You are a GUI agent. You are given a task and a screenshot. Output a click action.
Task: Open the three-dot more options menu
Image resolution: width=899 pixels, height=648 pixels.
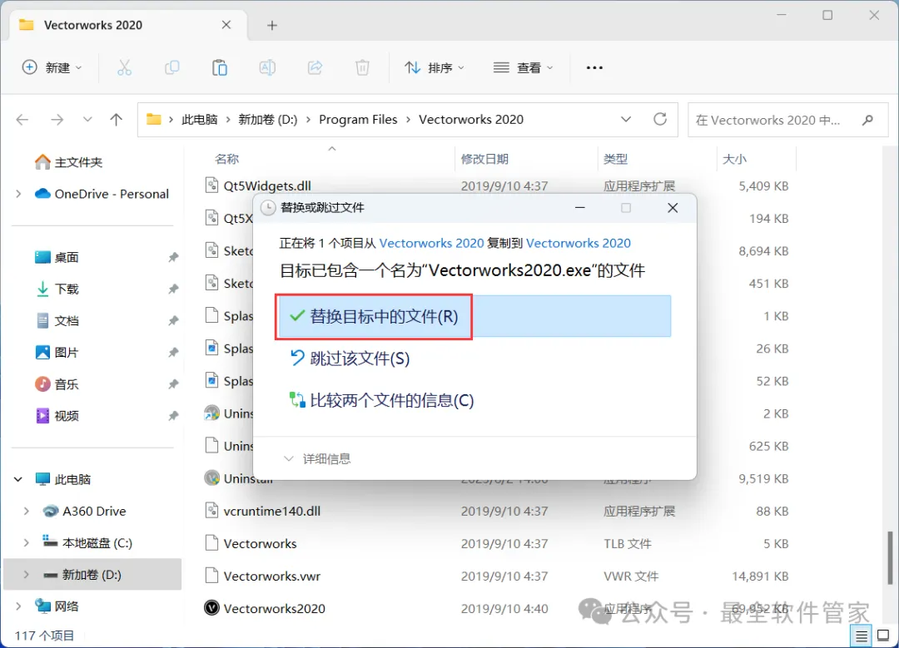click(594, 67)
